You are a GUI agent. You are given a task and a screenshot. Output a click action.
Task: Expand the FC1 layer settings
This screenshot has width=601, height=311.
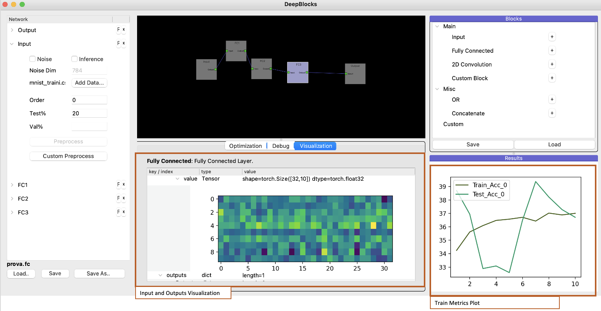pos(12,185)
